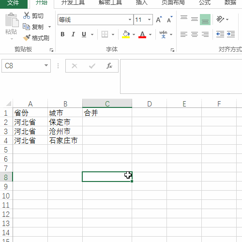Screen dimensions: 242x242
Task: Select cell containing 保定市
Action: coord(65,122)
